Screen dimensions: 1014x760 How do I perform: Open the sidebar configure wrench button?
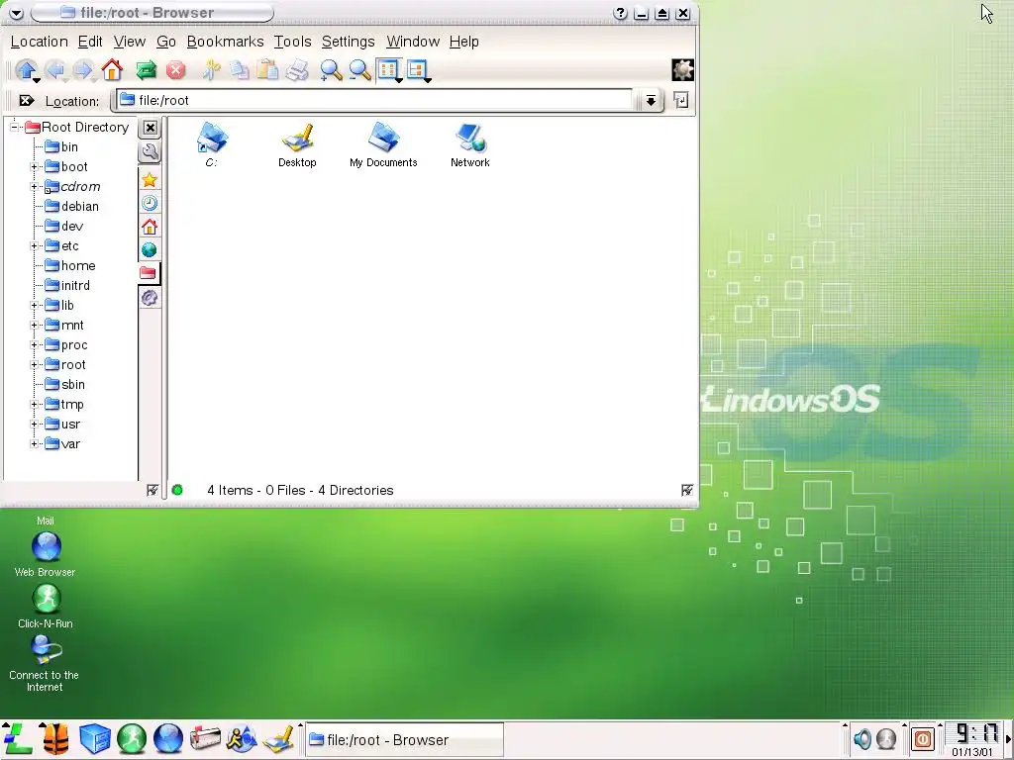[x=150, y=151]
